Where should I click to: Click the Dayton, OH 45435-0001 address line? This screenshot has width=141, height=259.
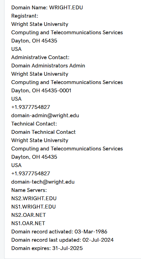pyautogui.click(x=41, y=91)
